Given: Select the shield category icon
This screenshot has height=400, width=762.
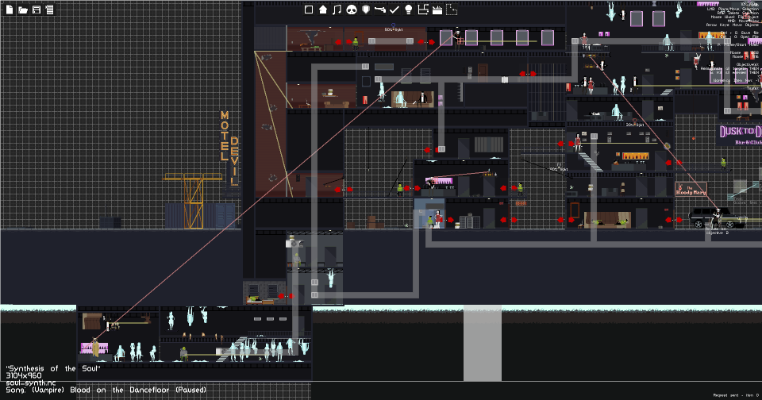Looking at the screenshot, I should [x=366, y=10].
